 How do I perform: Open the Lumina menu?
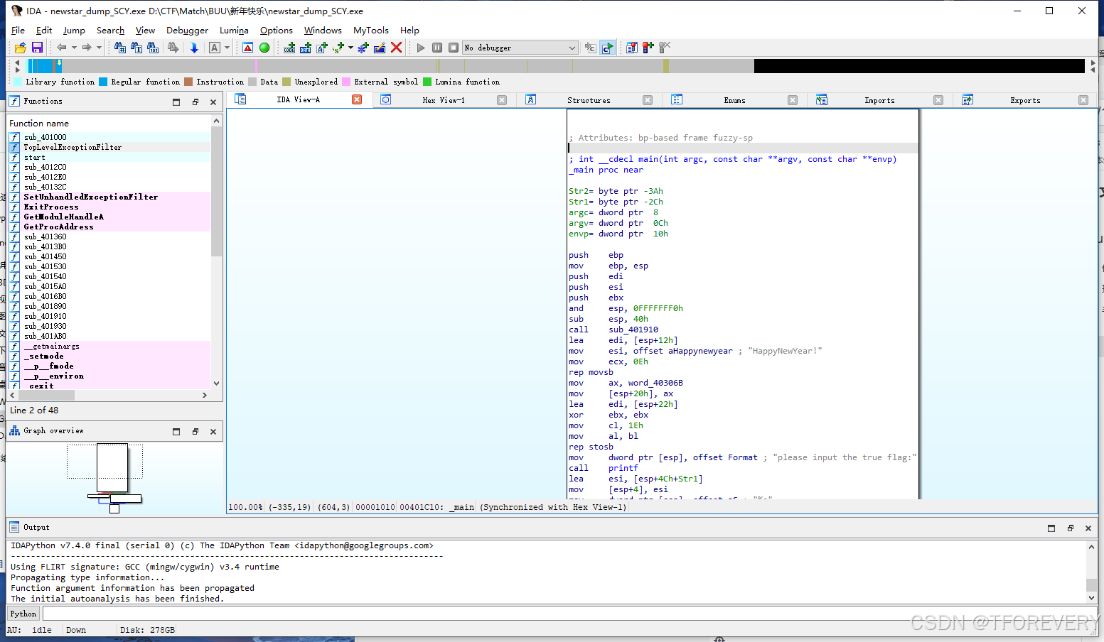click(234, 31)
